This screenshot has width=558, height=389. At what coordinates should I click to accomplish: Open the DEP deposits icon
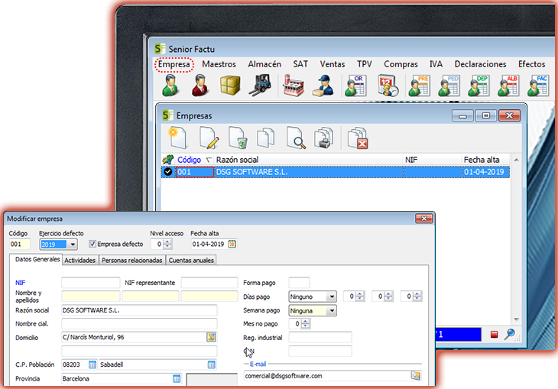tap(479, 86)
